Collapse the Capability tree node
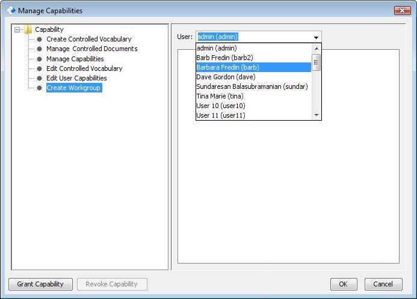Viewport: 417px width, 299px height. [17, 29]
